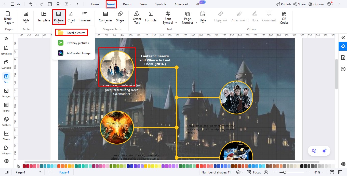Adjust the zoom slider handle

click(285, 172)
